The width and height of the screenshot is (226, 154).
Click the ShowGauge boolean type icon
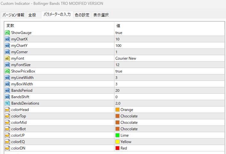point(7,33)
